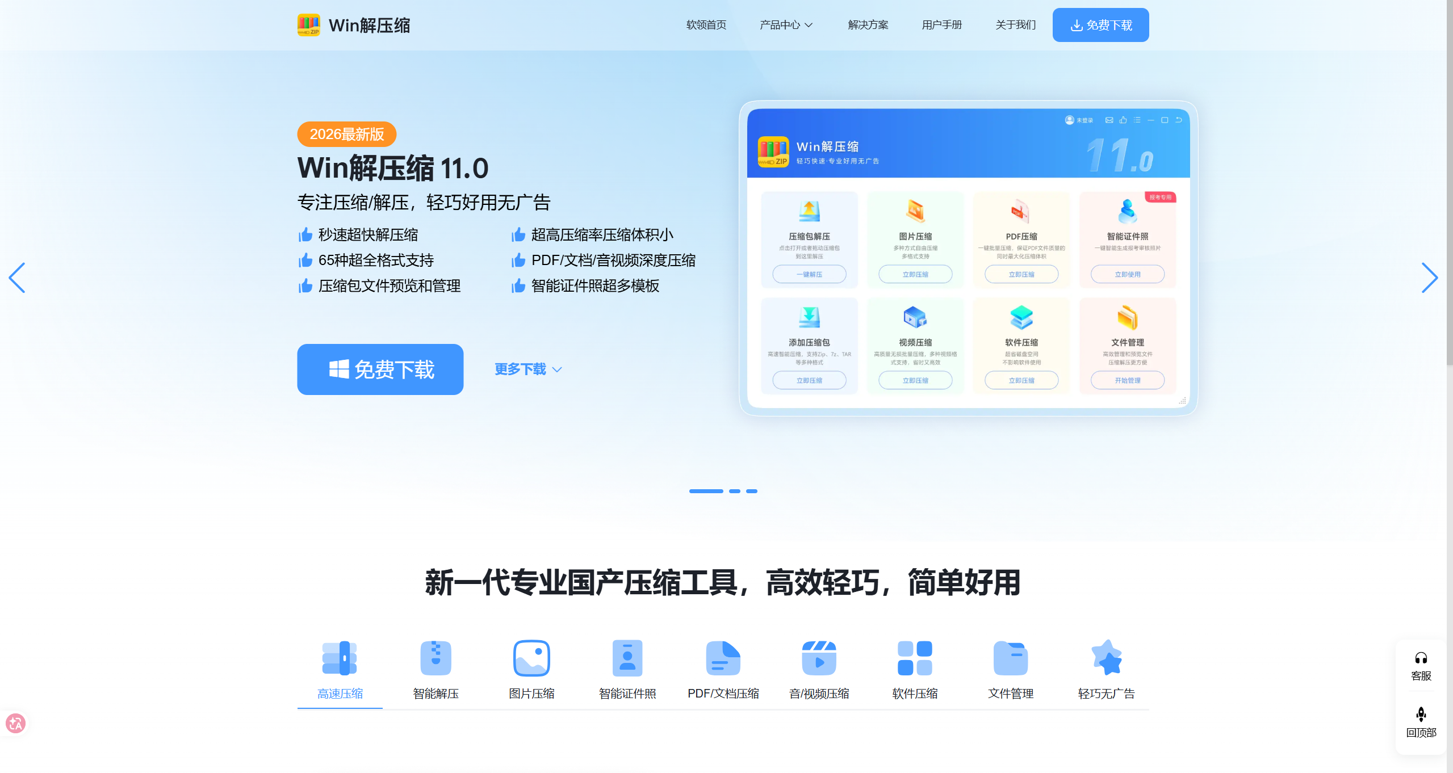
Task: Click the Win解压缩 logo icon in header
Action: pyautogui.click(x=309, y=25)
